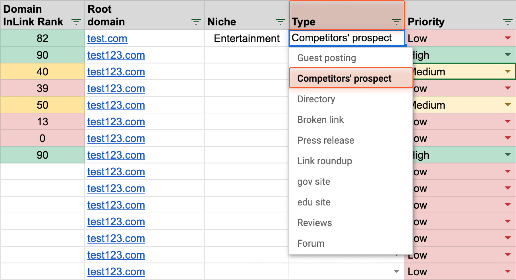This screenshot has height=280, width=516.
Task: Open Type dropdown arrow in last row
Action: tap(396, 271)
